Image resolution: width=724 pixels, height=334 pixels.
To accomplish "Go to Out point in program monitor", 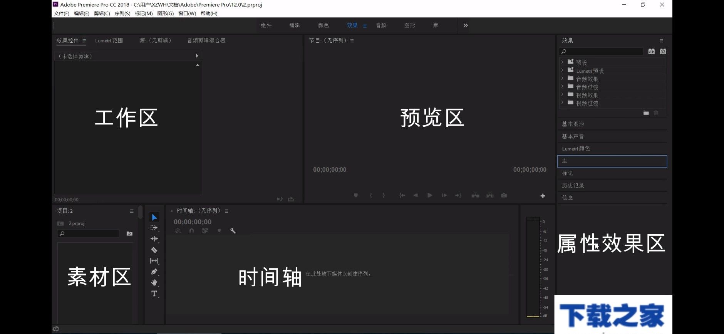I will tap(458, 196).
